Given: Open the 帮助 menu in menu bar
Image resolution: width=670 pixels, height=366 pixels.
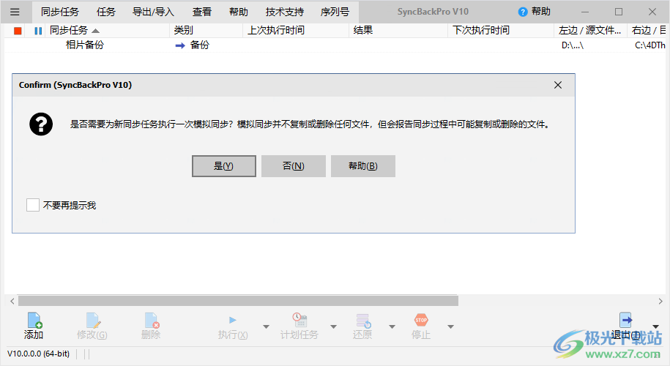Looking at the screenshot, I should 239,12.
